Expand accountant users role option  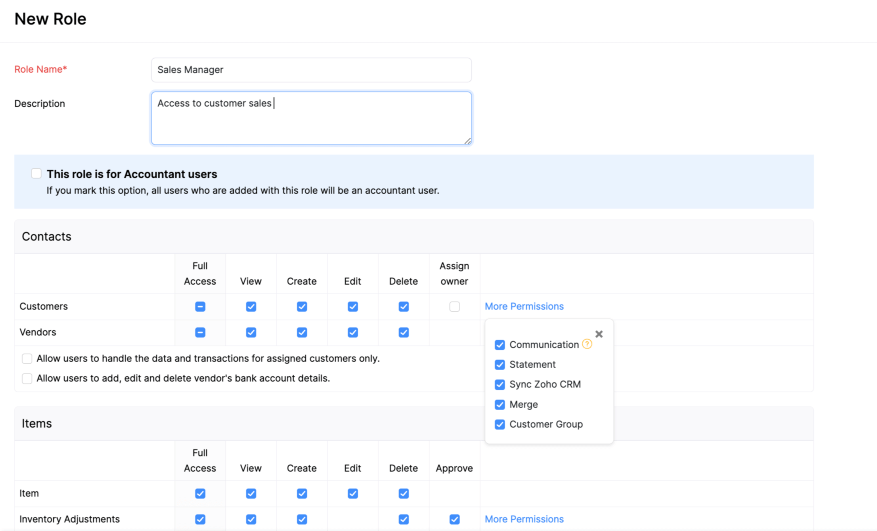point(36,174)
